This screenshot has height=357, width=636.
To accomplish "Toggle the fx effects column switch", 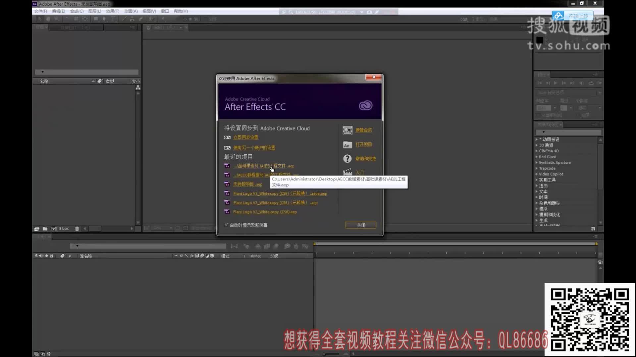I will [x=192, y=256].
